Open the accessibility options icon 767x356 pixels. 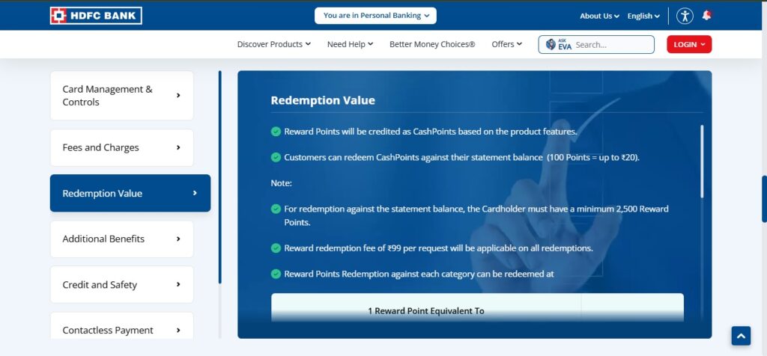click(685, 16)
